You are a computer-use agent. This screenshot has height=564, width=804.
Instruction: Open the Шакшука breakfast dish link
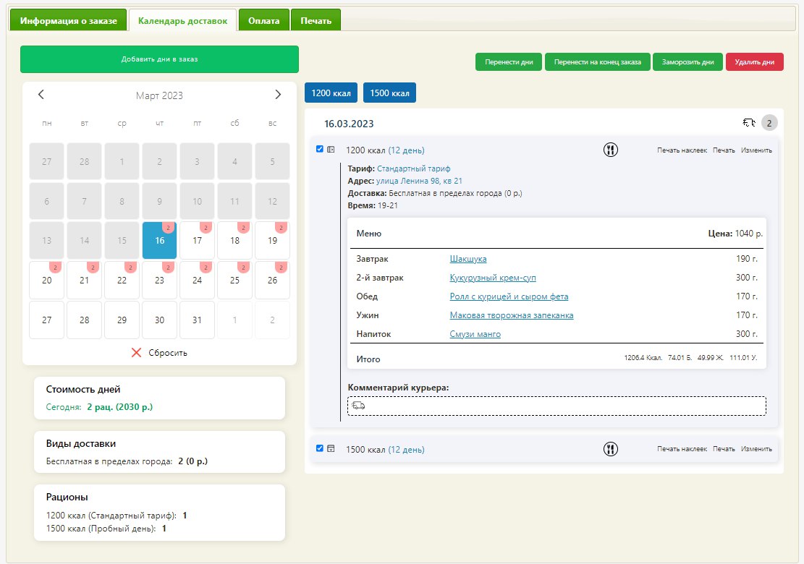click(468, 259)
